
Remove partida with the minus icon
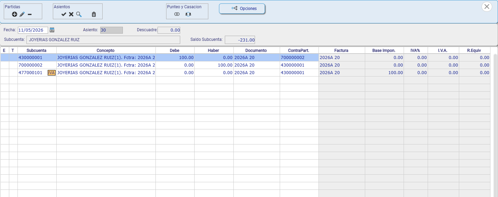point(30,14)
